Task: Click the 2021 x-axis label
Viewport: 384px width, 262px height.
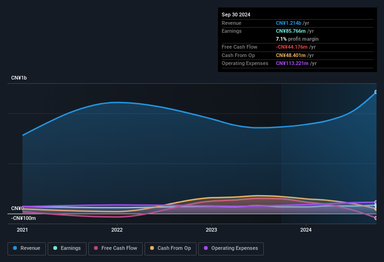Action: (22, 230)
